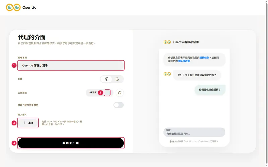Viewport: 268px width, 167px height.
Task: Click the 上傳 upload button
Action: tap(28, 123)
